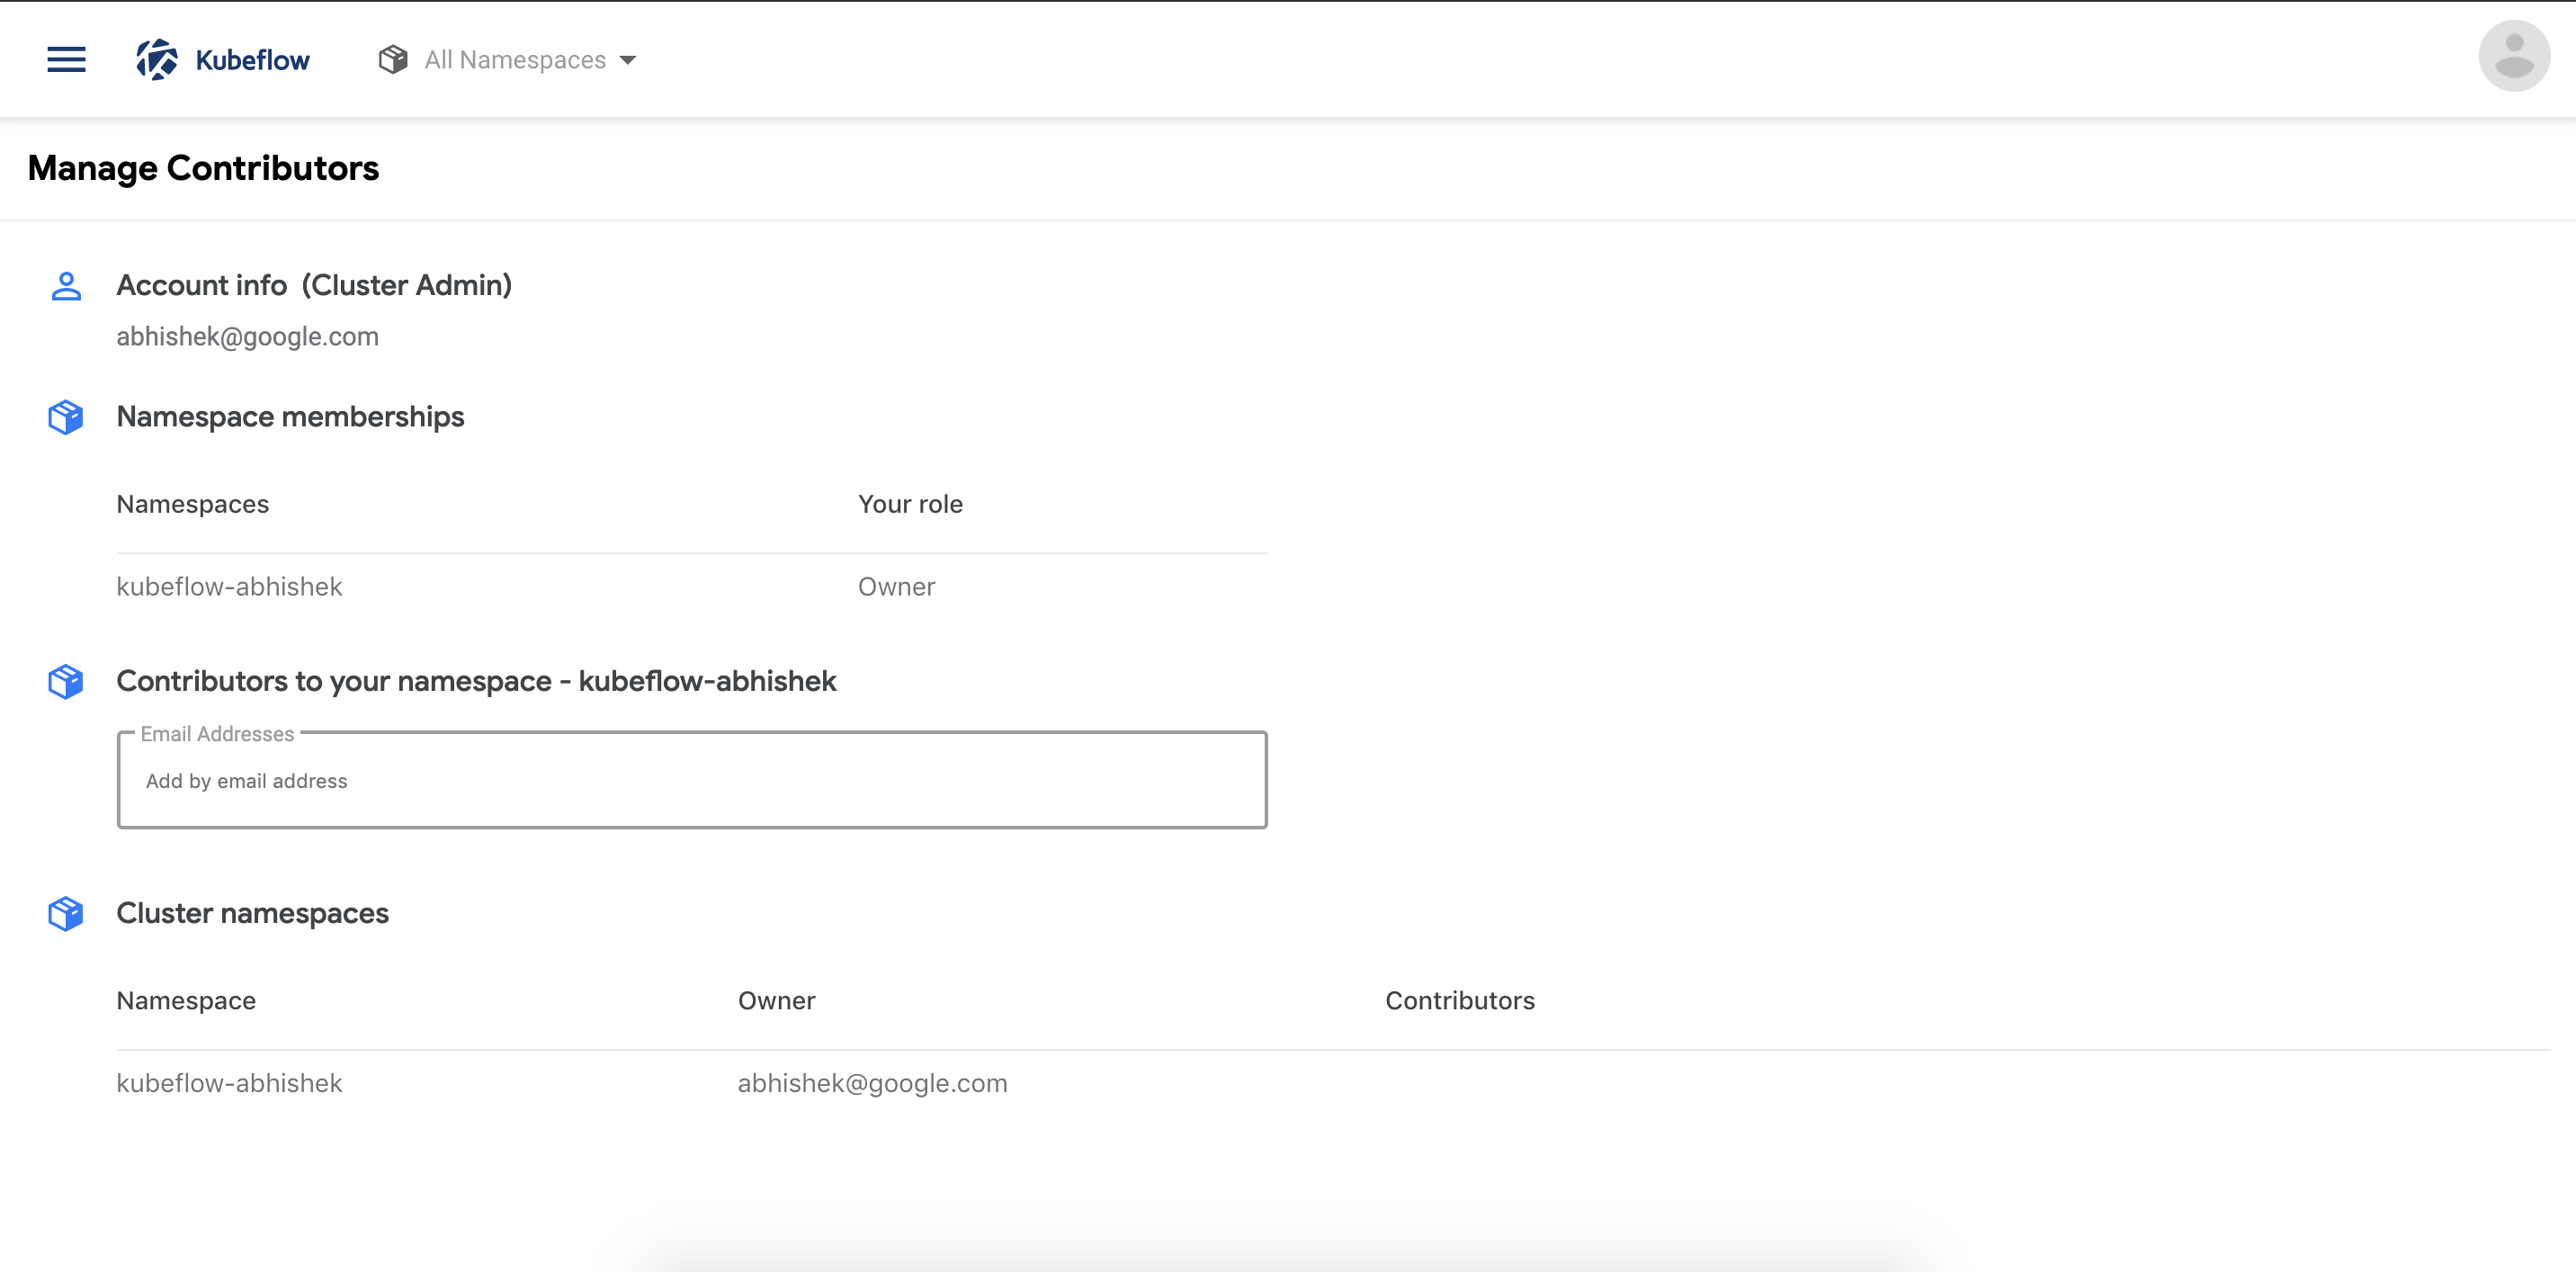
Task: Click the Namespaces column header
Action: pos(193,504)
